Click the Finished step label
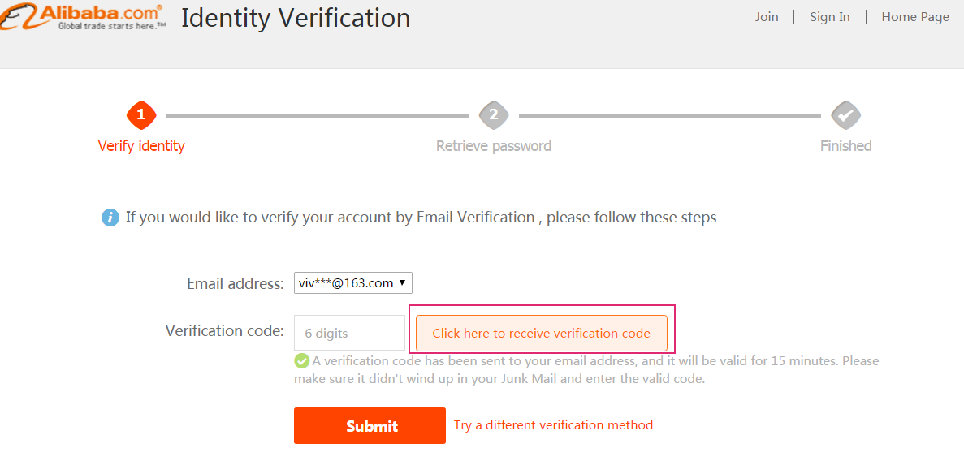Viewport: 964px width, 461px height. [x=846, y=146]
